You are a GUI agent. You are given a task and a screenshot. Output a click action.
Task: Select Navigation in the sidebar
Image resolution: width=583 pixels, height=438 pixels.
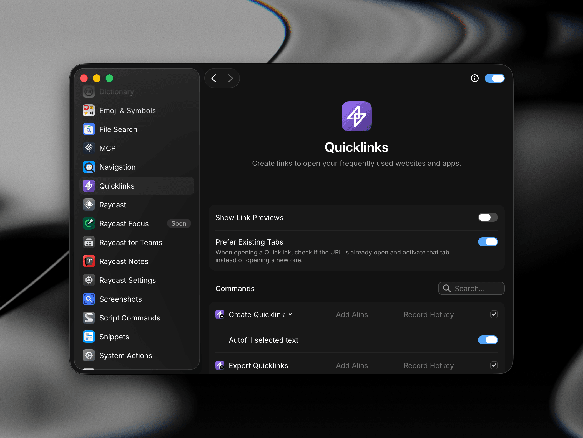tap(137, 167)
